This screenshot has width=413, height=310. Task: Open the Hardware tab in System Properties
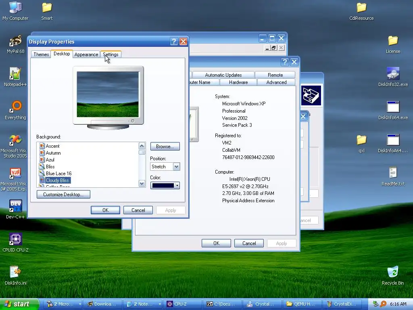pyautogui.click(x=238, y=82)
